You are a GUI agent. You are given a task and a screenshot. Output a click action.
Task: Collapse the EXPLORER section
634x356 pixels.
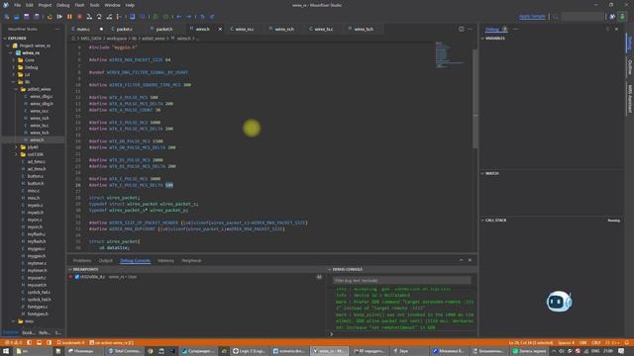coord(17,39)
